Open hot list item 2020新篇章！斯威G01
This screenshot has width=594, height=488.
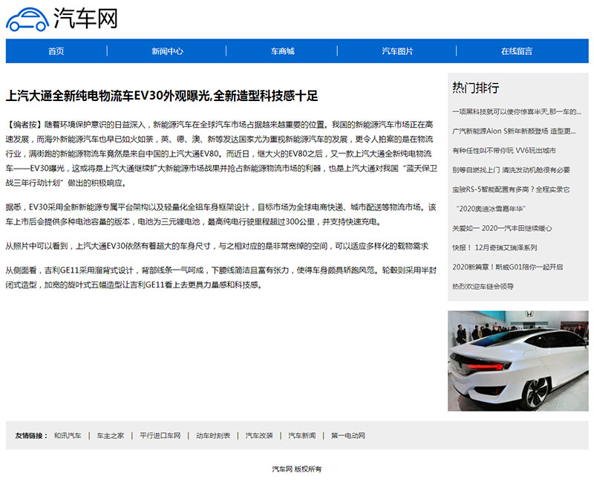click(507, 267)
